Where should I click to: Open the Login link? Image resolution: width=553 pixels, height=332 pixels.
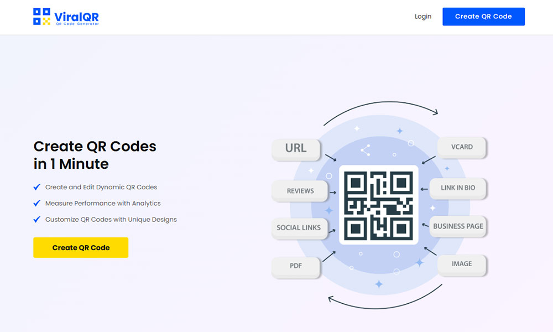(422, 17)
